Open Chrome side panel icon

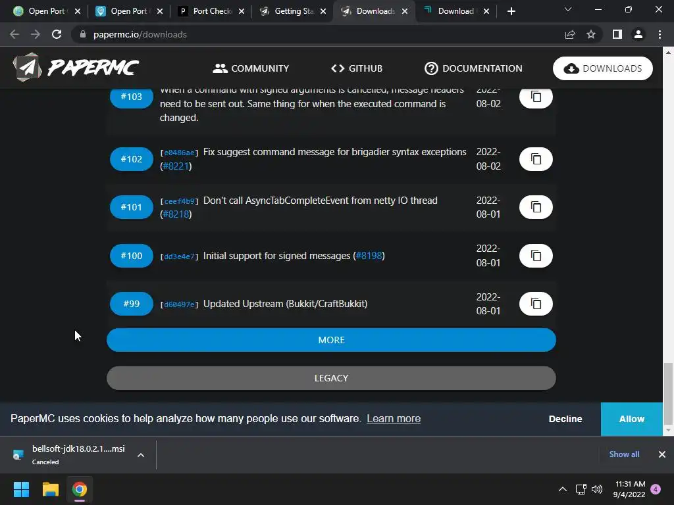[x=617, y=34]
